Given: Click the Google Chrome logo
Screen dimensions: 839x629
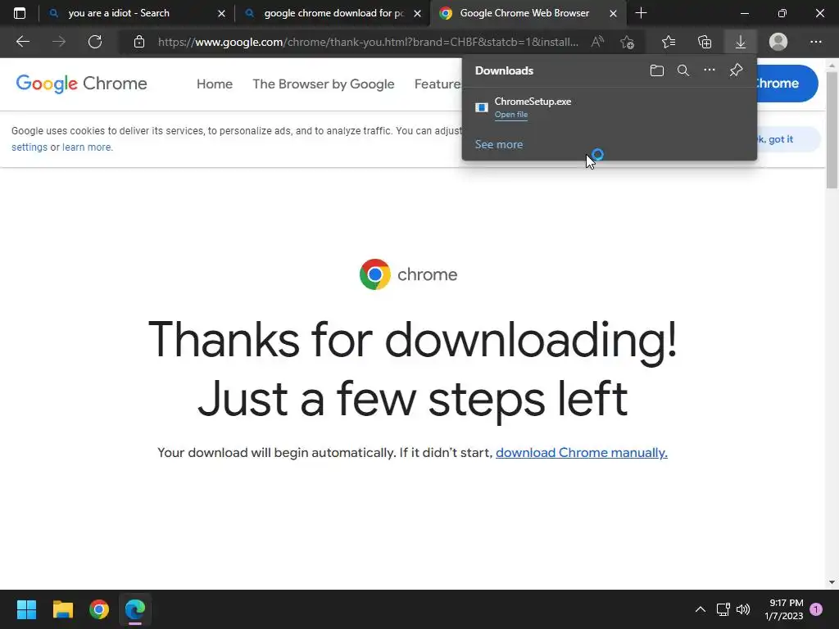Looking at the screenshot, I should (81, 84).
